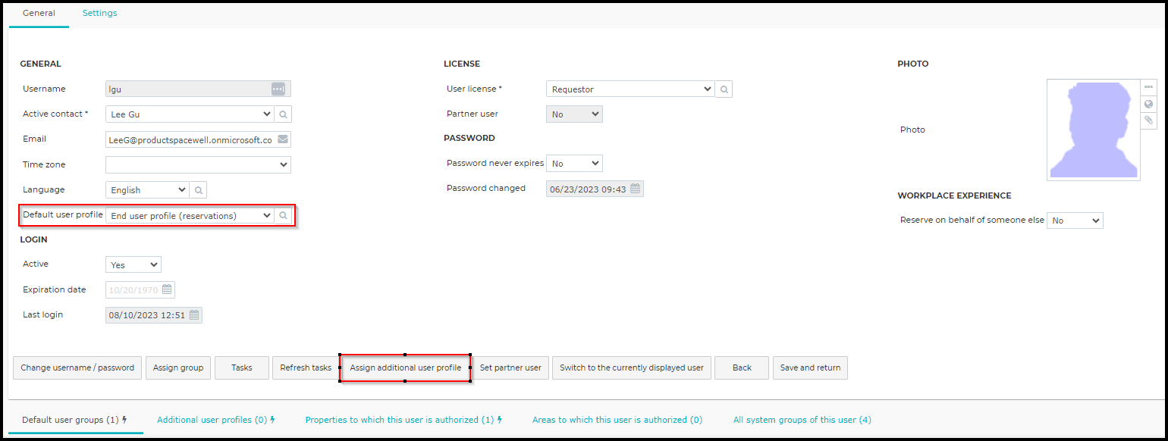
Task: Expand the Active contact dropdown
Action: click(190, 114)
